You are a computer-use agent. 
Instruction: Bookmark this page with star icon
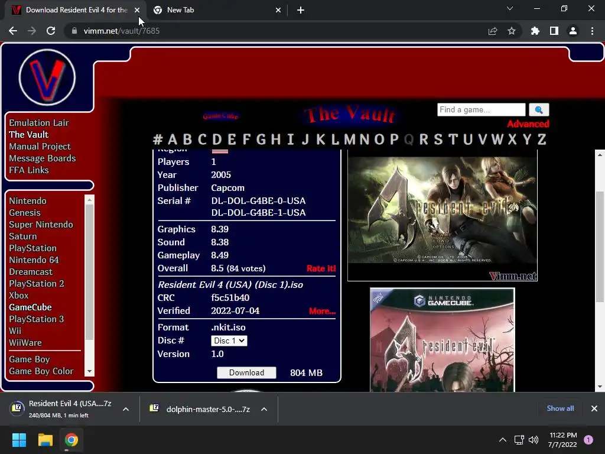512,31
